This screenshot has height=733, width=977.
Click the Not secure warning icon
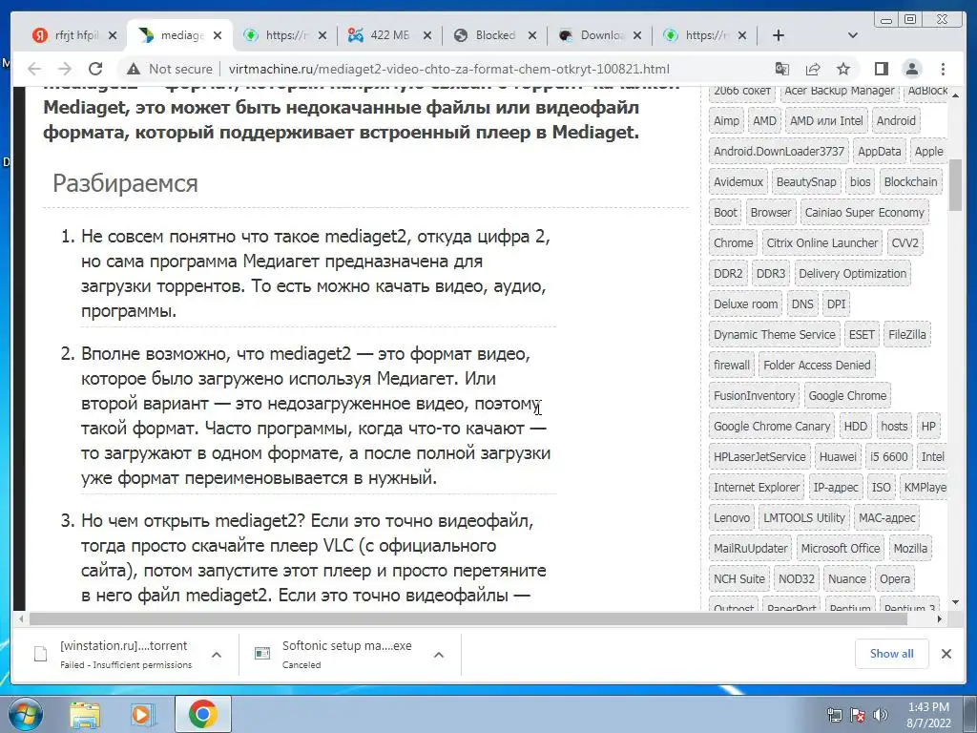pos(133,69)
